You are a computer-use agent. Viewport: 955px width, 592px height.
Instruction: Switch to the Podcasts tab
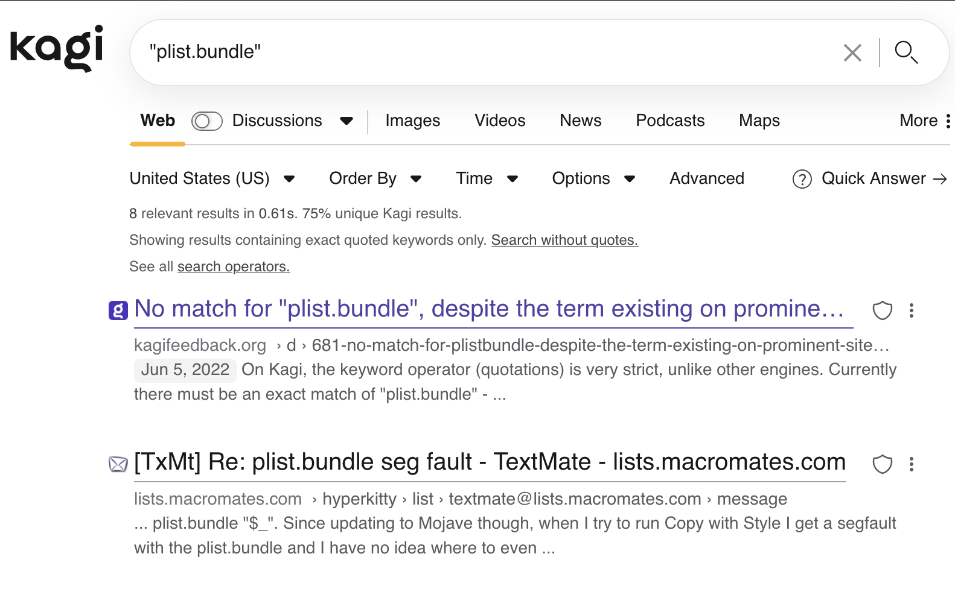[x=669, y=121]
